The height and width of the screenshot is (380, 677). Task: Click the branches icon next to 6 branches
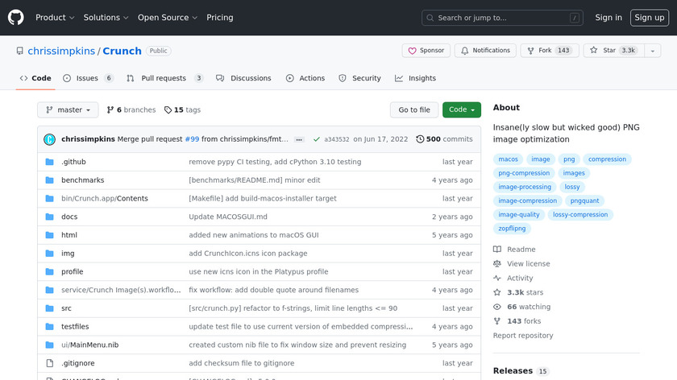110,110
